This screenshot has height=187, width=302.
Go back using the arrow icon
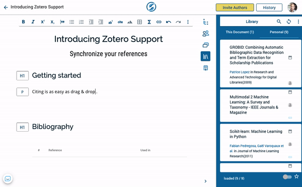click(x=6, y=8)
